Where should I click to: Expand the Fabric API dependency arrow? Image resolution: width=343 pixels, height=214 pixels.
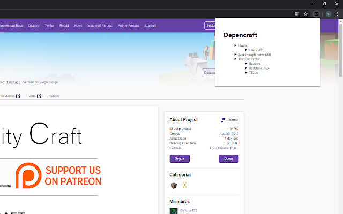(246, 50)
